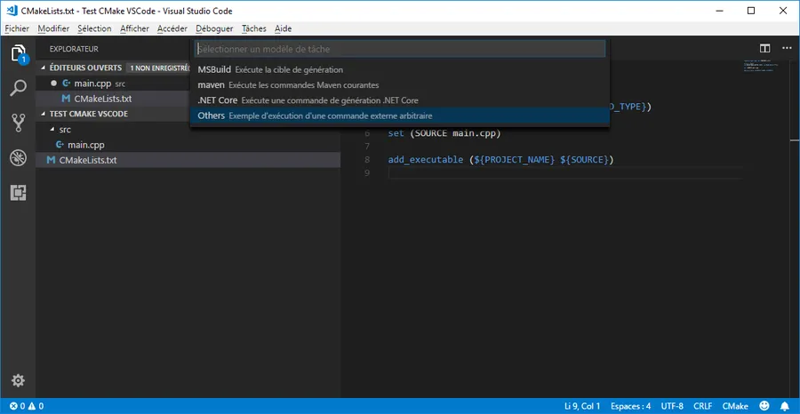Click the code minimap
This screenshot has width=800, height=414.
[760, 68]
